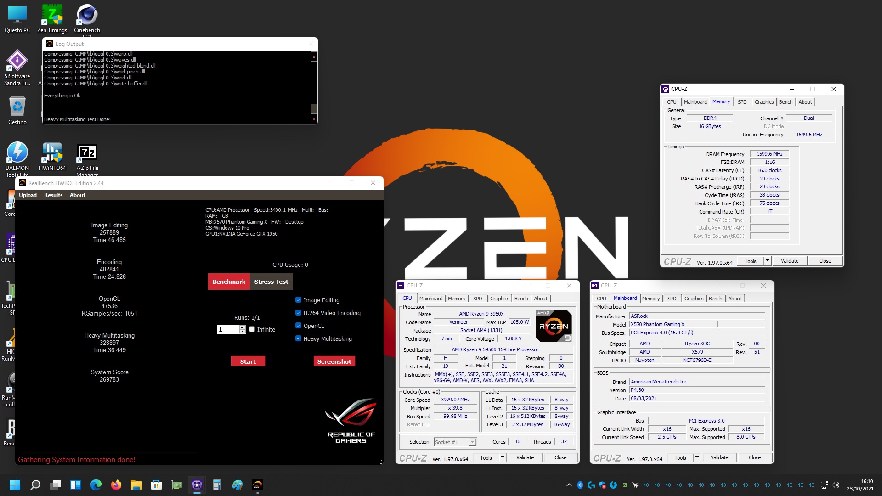Image resolution: width=882 pixels, height=496 pixels.
Task: Click the clock and date in taskbar
Action: click(x=860, y=485)
